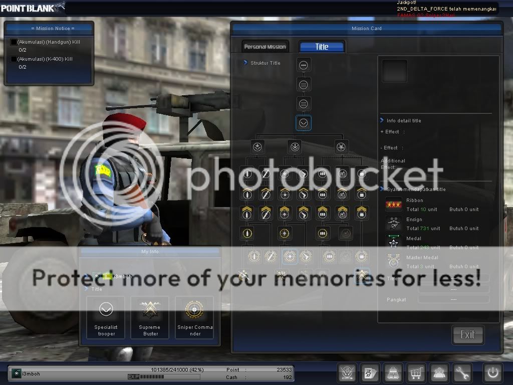
Task: Toggle the (Akumulasi) (Handgun) Kill checkbox
Action: [x=14, y=42]
